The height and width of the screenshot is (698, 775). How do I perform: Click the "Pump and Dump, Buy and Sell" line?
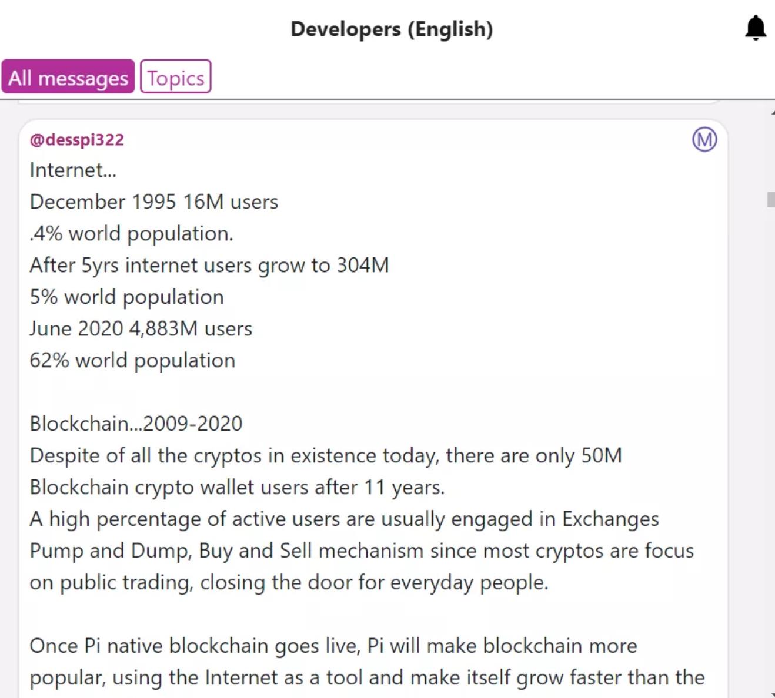[362, 551]
